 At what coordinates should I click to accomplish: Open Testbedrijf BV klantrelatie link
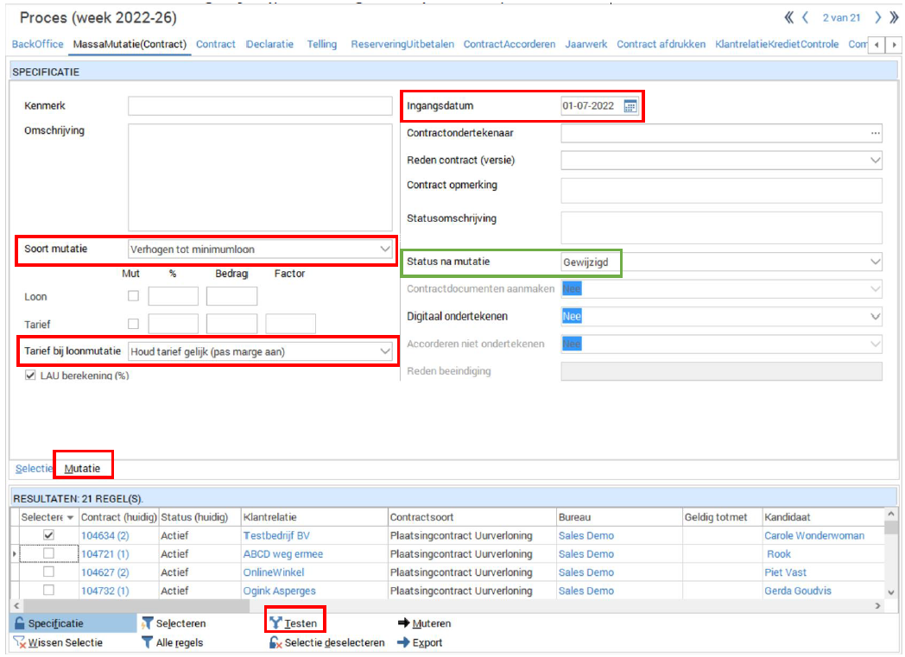[x=276, y=535]
